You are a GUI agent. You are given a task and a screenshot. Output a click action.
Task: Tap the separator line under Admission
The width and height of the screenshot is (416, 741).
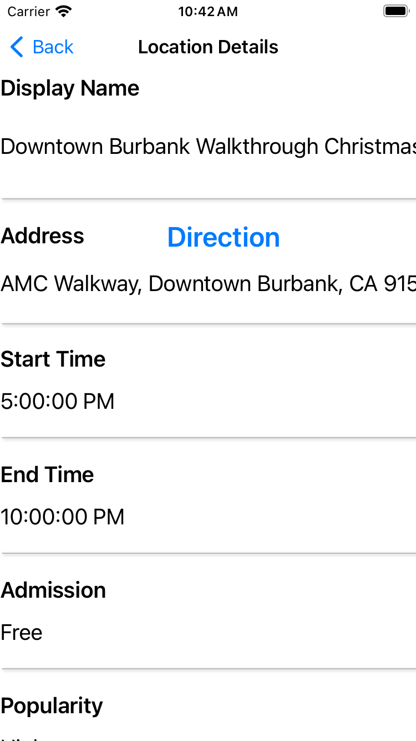(208, 668)
